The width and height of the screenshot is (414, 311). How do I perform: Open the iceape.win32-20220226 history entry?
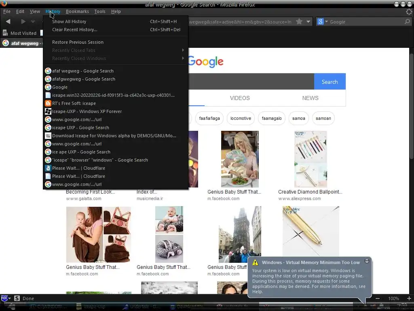click(116, 95)
